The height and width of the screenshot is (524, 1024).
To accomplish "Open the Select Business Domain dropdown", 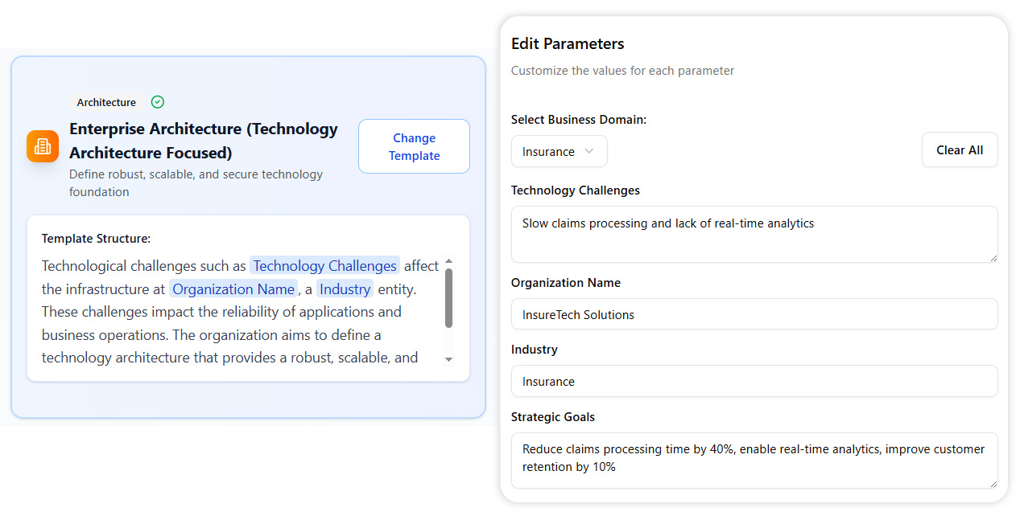I will [x=559, y=151].
